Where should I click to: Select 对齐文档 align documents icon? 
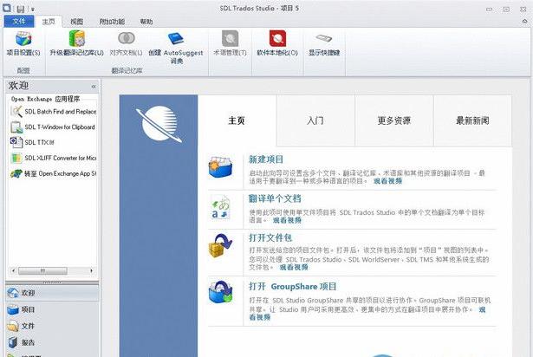coord(127,38)
